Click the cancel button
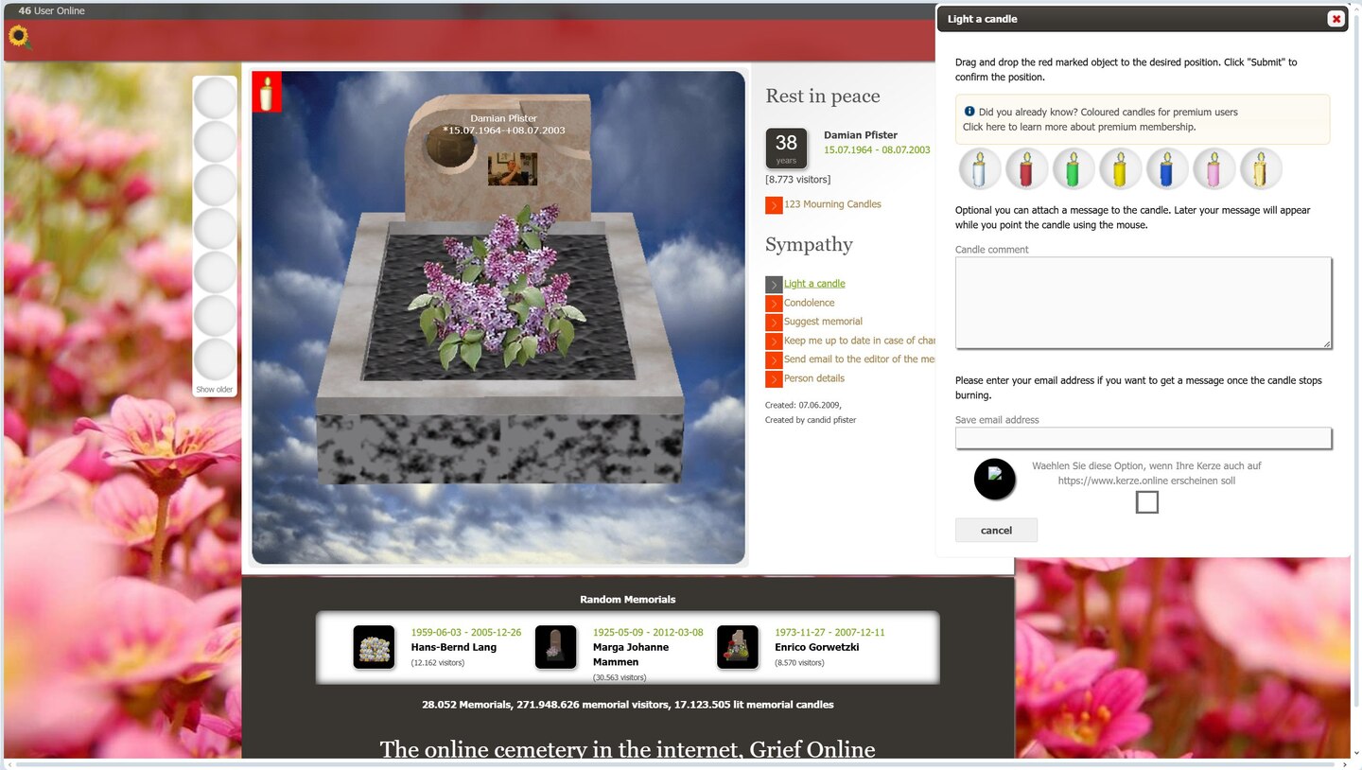This screenshot has height=770, width=1362. (x=996, y=531)
